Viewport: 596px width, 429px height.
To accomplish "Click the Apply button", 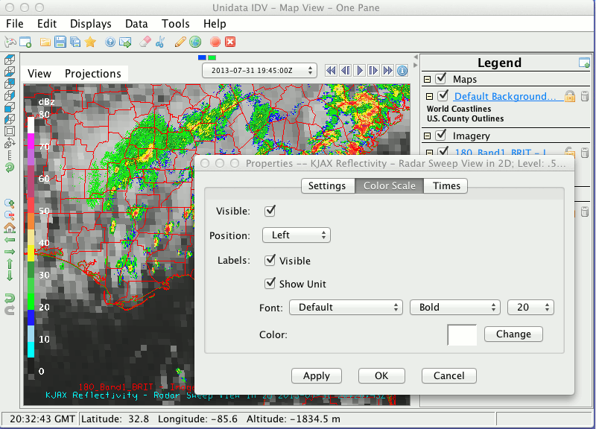I will 317,376.
